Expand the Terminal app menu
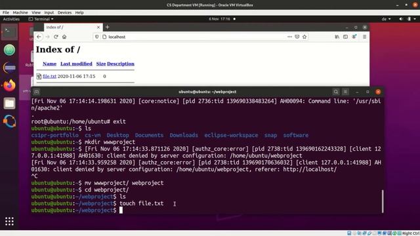This screenshot has width=420, height=236. (x=41, y=19)
